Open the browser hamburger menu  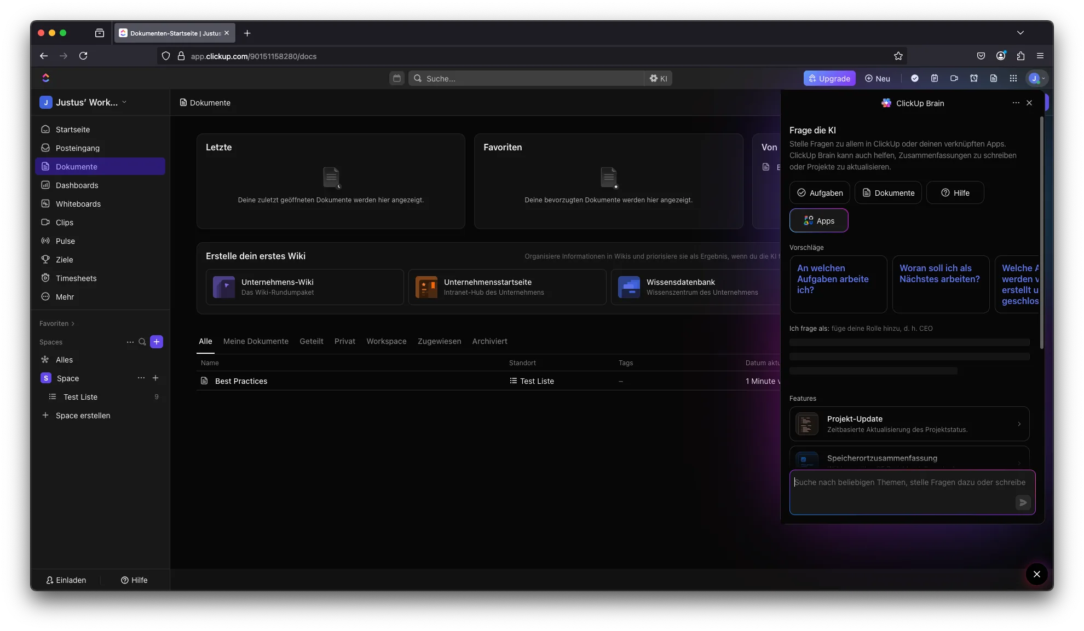point(1040,56)
